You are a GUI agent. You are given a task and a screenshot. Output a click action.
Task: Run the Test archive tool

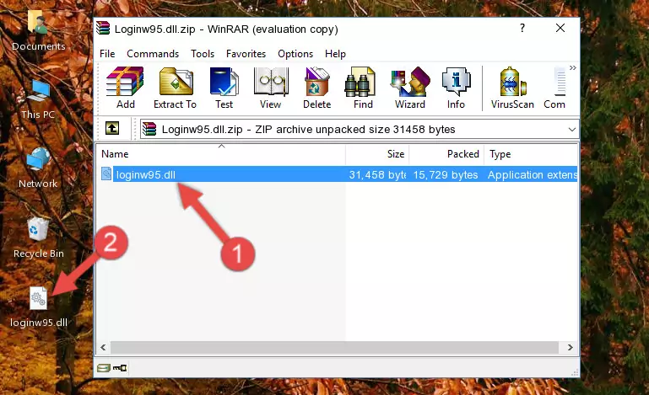(224, 88)
